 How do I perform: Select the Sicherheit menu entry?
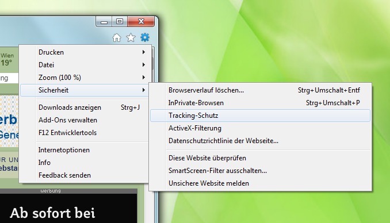pyautogui.click(x=85, y=90)
